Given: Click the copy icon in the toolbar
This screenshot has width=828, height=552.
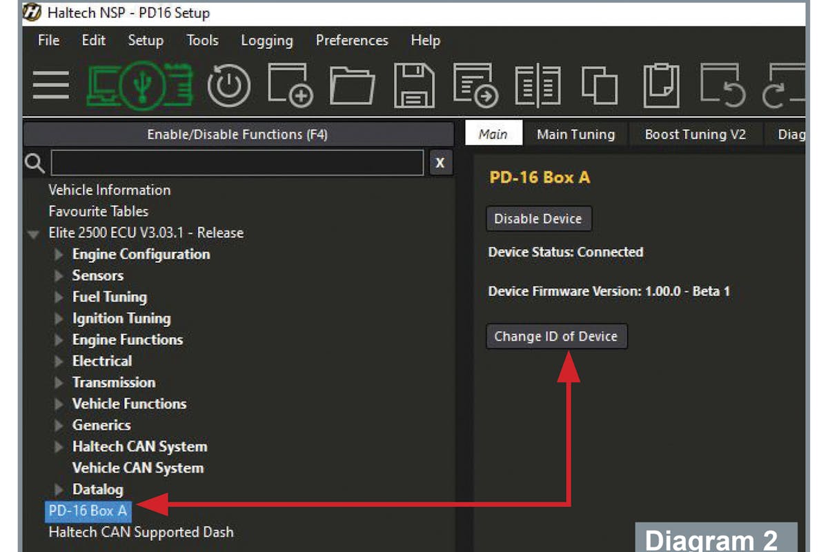Looking at the screenshot, I should pyautogui.click(x=599, y=87).
